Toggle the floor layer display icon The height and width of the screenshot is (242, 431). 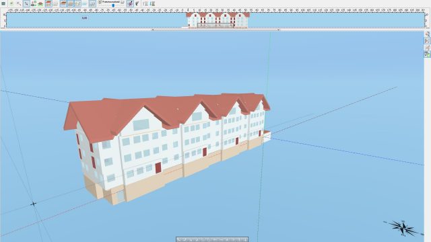coord(71,3)
